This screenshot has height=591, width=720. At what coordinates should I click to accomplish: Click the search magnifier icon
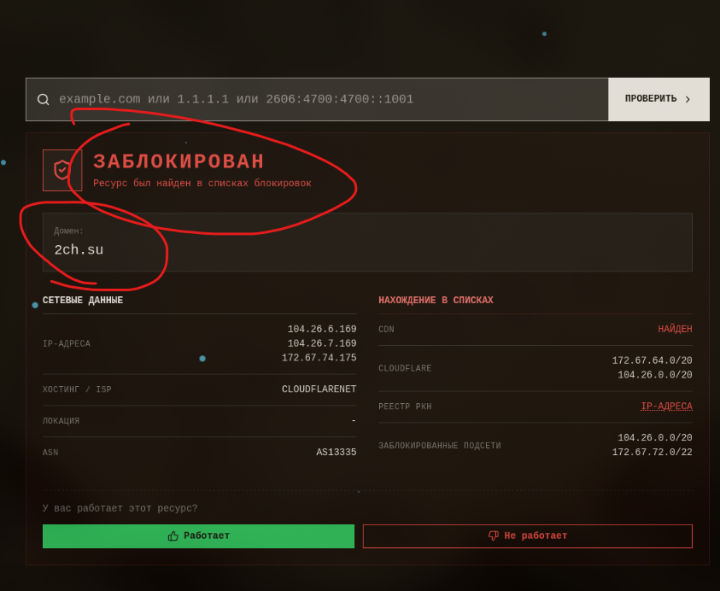pos(44,99)
